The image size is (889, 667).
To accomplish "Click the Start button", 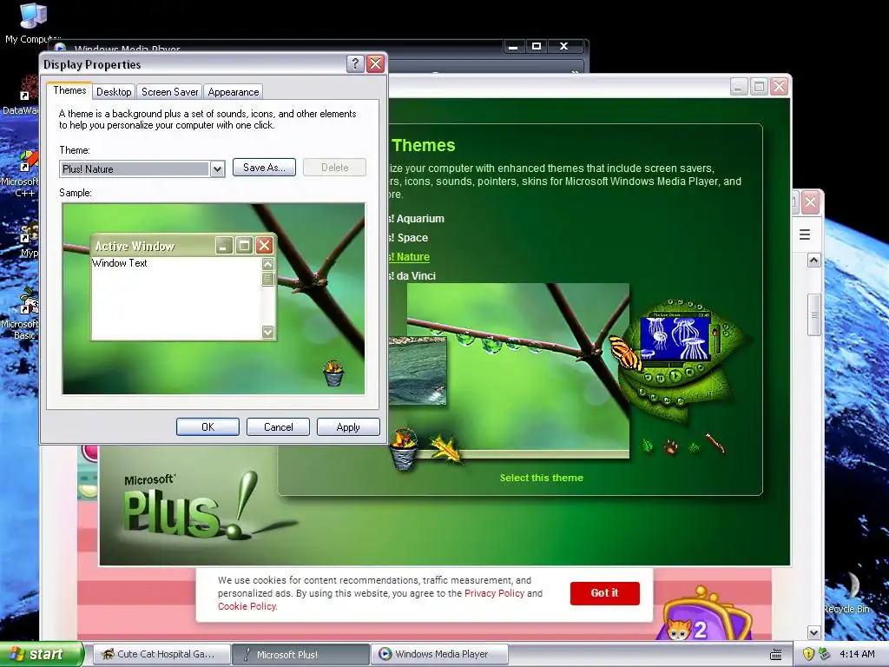I will [x=41, y=654].
